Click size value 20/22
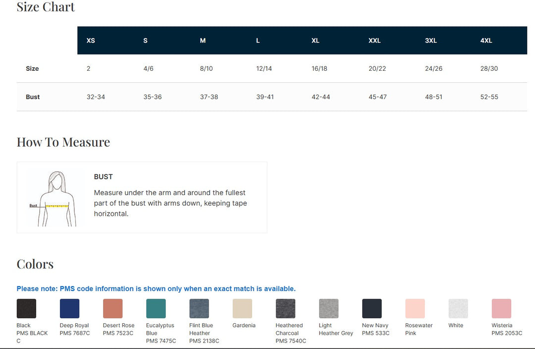Screen dimensions: 535x349 pos(377,68)
